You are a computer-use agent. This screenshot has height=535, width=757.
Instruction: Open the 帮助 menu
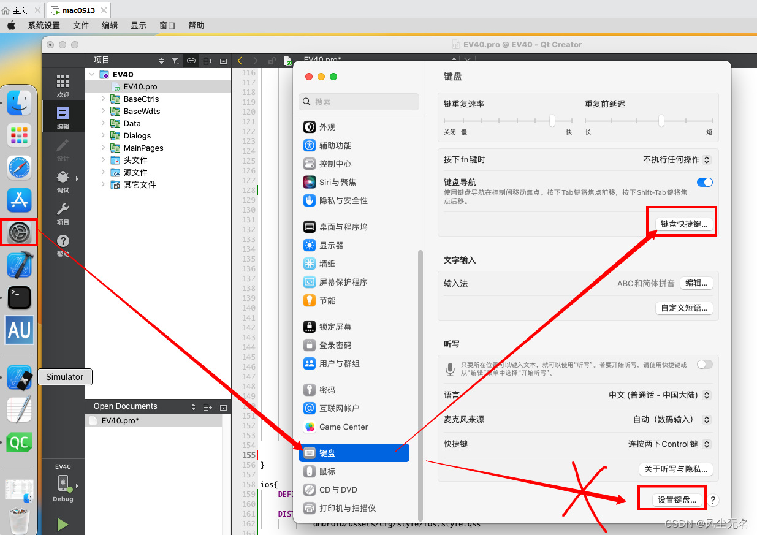pyautogui.click(x=196, y=26)
